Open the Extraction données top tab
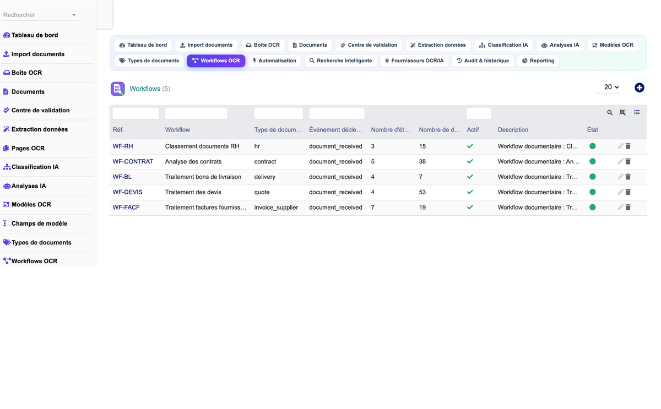This screenshot has height=409, width=661. (x=438, y=45)
